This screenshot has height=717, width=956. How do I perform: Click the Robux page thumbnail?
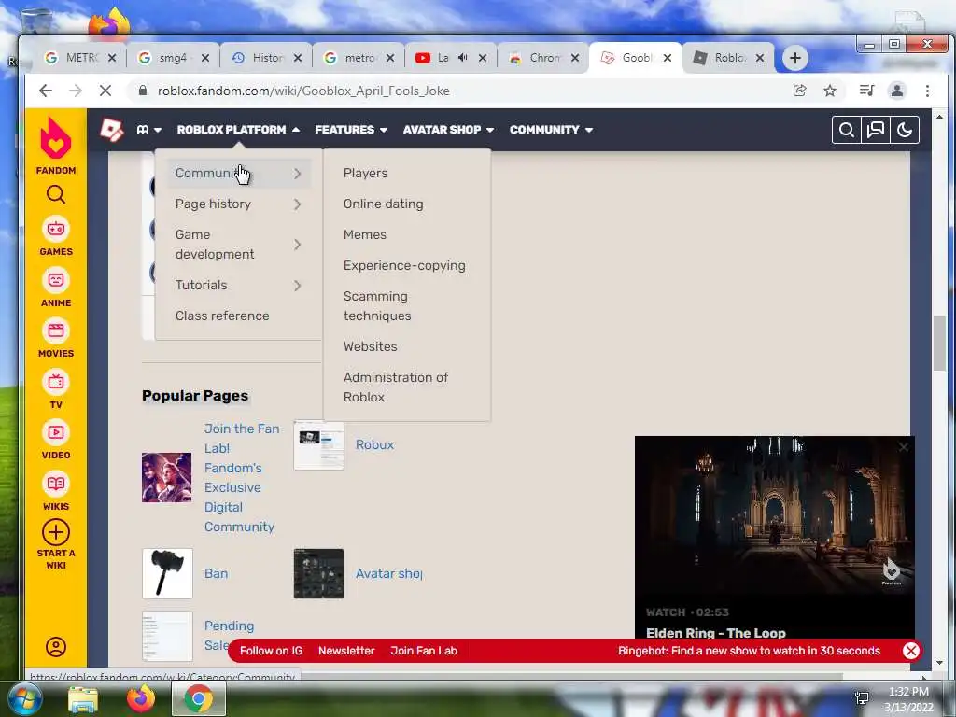(318, 445)
